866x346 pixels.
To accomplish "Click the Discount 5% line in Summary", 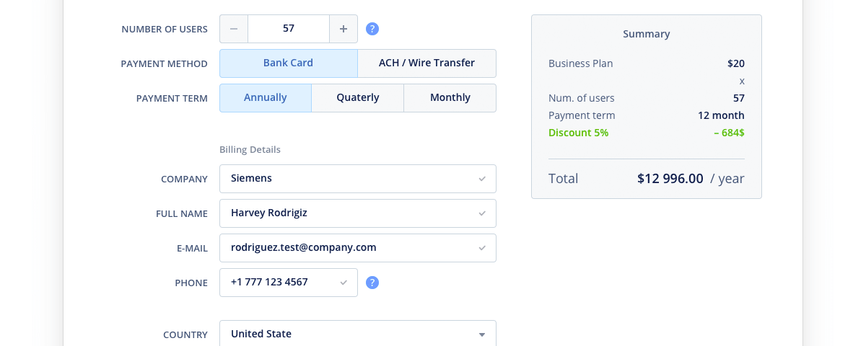I will (578, 133).
